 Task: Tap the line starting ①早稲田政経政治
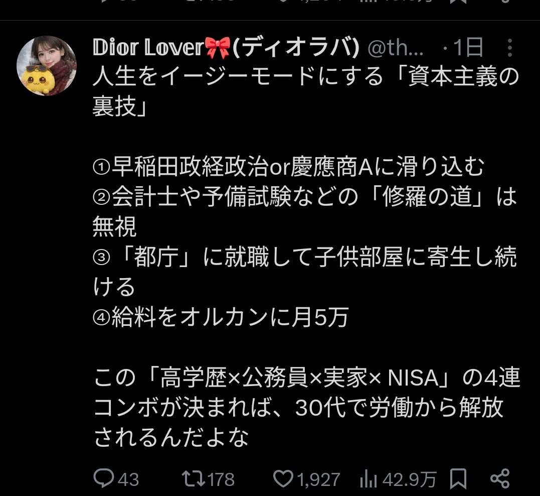tap(289, 167)
